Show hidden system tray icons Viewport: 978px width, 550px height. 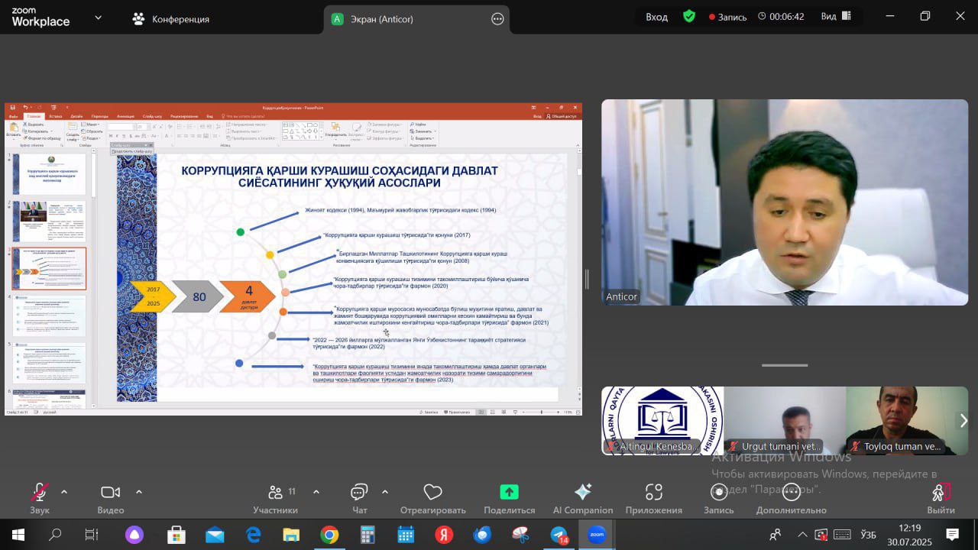tap(802, 535)
